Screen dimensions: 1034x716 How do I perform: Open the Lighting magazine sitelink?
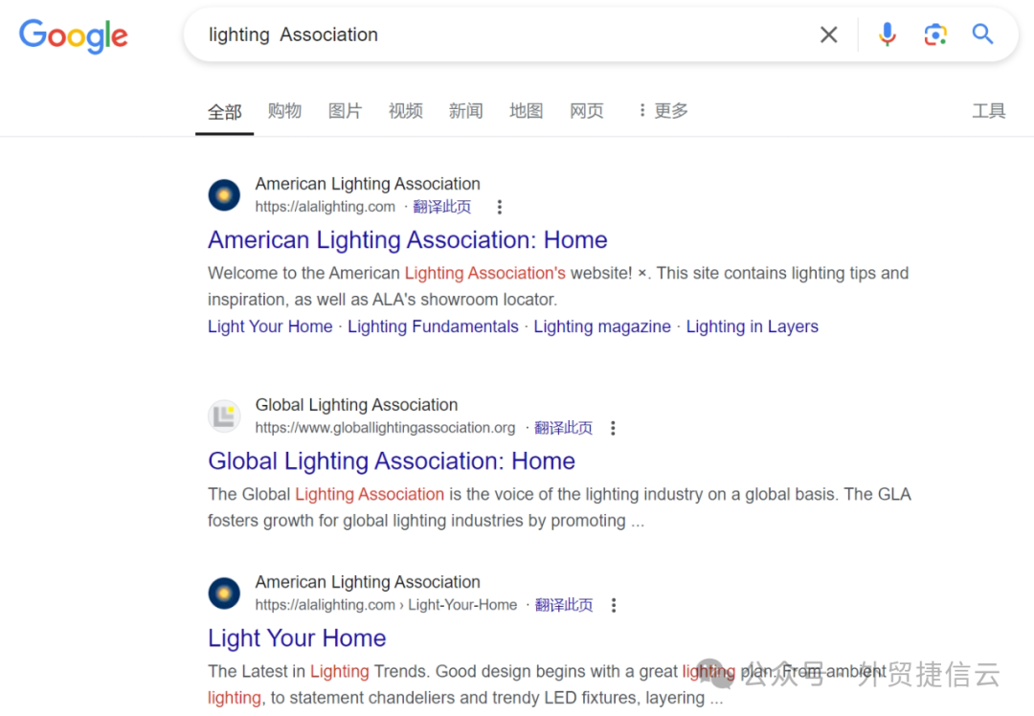pos(602,326)
